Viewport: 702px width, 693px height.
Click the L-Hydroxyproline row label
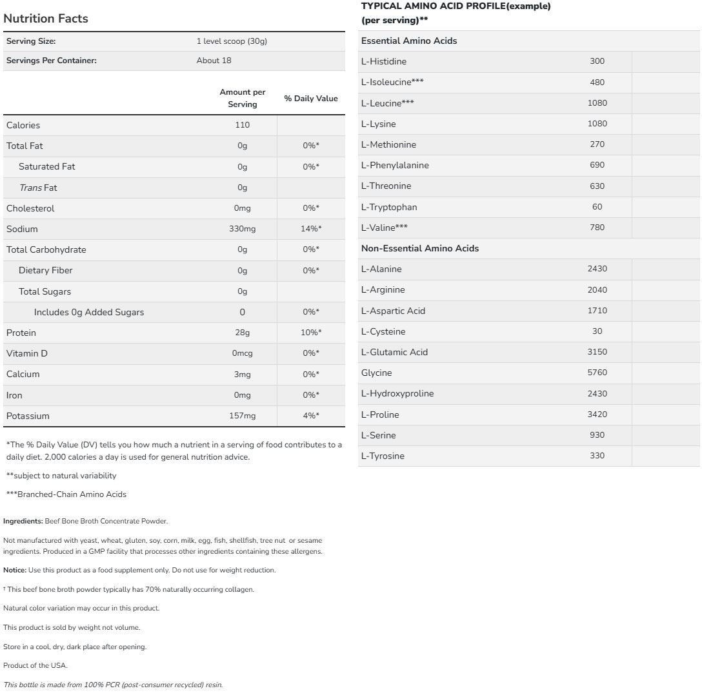coord(397,393)
